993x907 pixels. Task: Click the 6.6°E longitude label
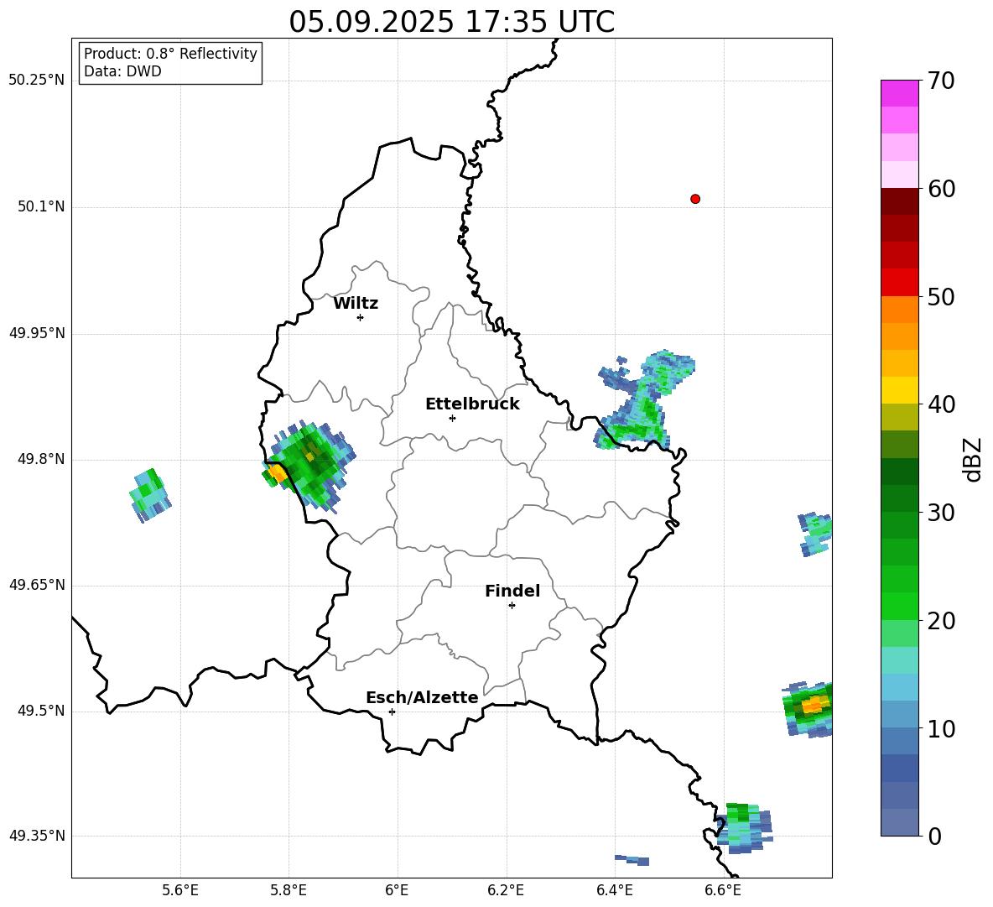(723, 890)
